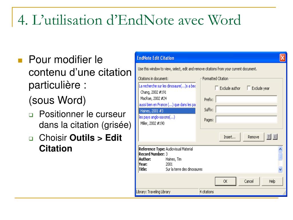The width and height of the screenshot is (293, 220).
Task: Select citation Haines, 2001 #3
Action: [167, 111]
